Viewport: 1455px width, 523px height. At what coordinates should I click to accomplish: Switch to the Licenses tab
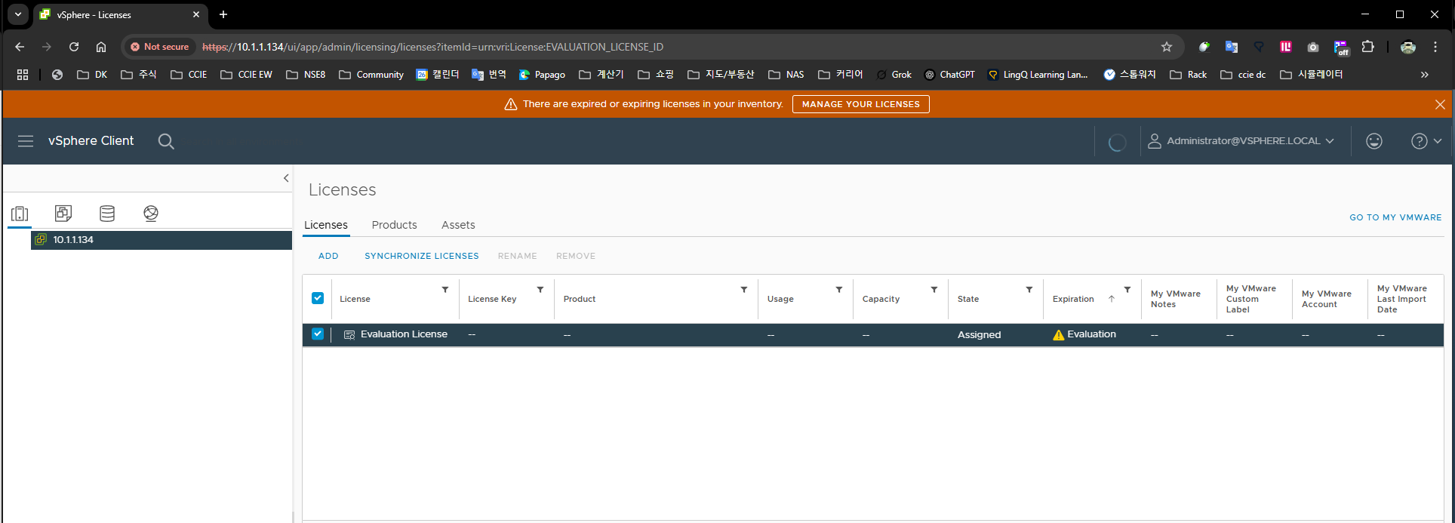click(x=326, y=225)
